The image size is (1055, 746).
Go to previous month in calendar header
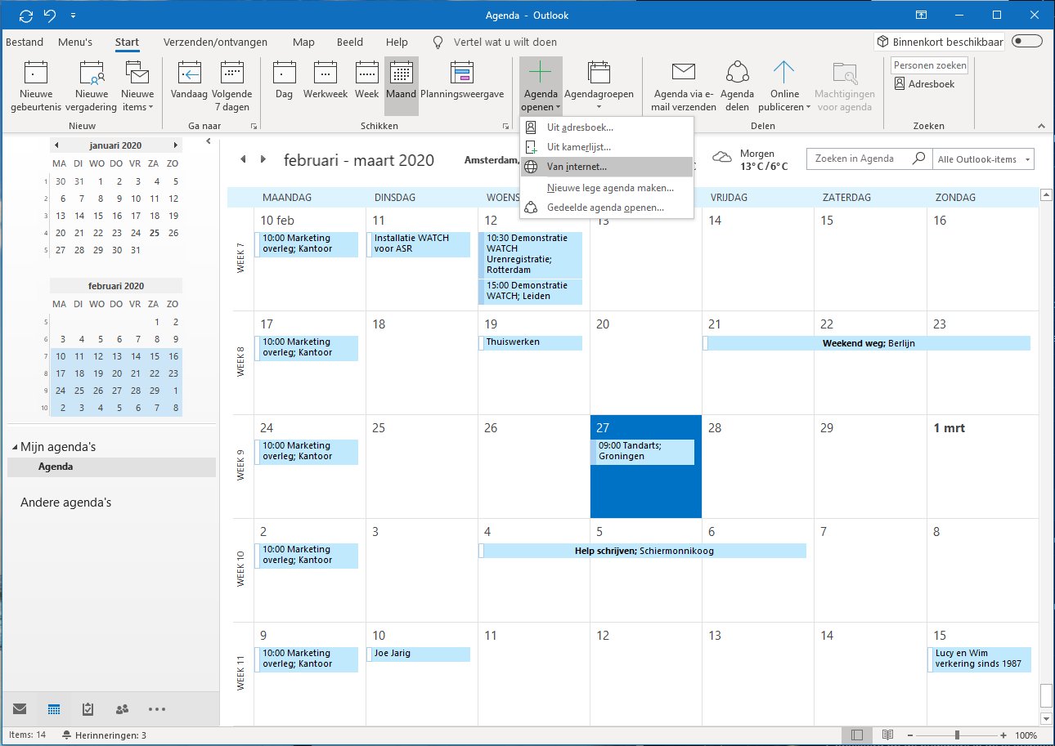coord(243,159)
